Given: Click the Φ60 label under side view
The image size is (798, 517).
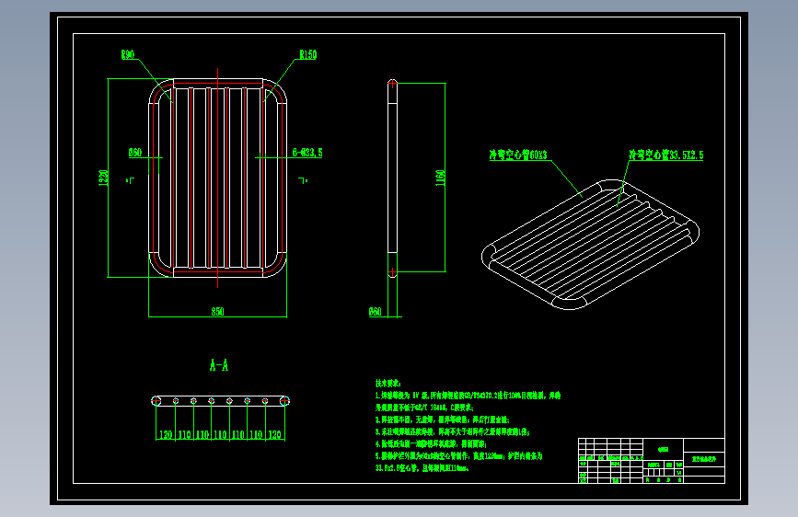Looking at the screenshot, I should coord(376,312).
